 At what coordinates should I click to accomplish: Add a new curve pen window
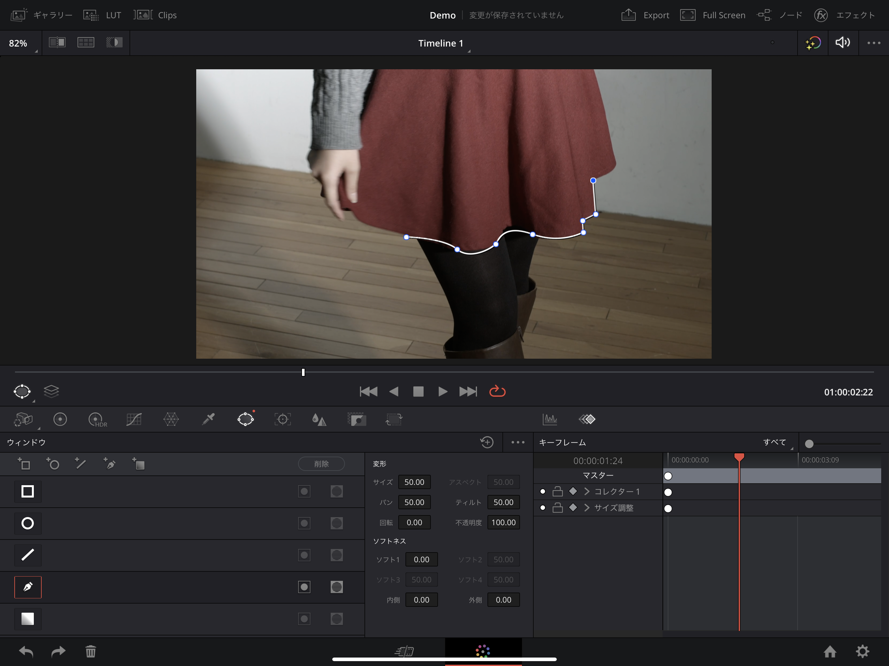tap(109, 464)
